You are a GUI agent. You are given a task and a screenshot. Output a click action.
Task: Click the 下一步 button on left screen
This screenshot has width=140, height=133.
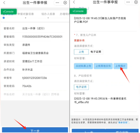35,130
